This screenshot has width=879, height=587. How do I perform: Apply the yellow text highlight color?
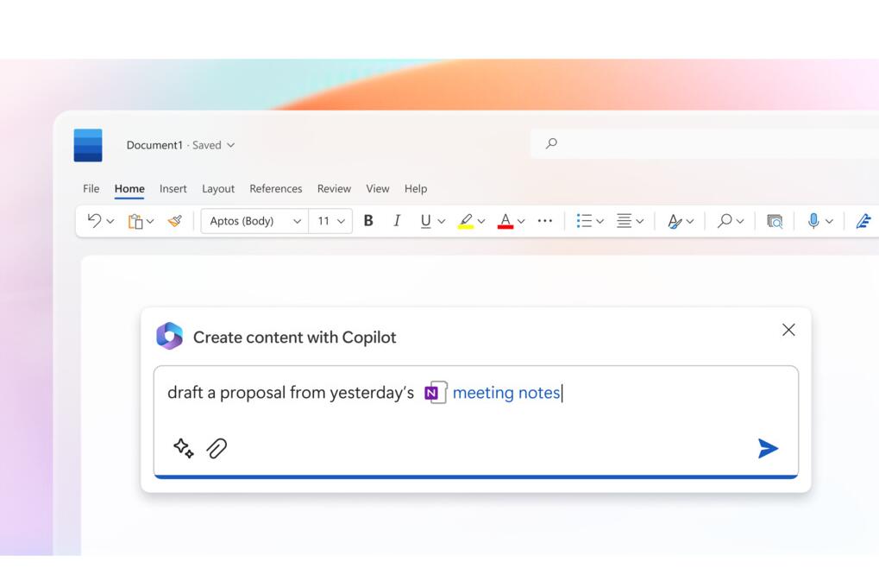point(466,221)
